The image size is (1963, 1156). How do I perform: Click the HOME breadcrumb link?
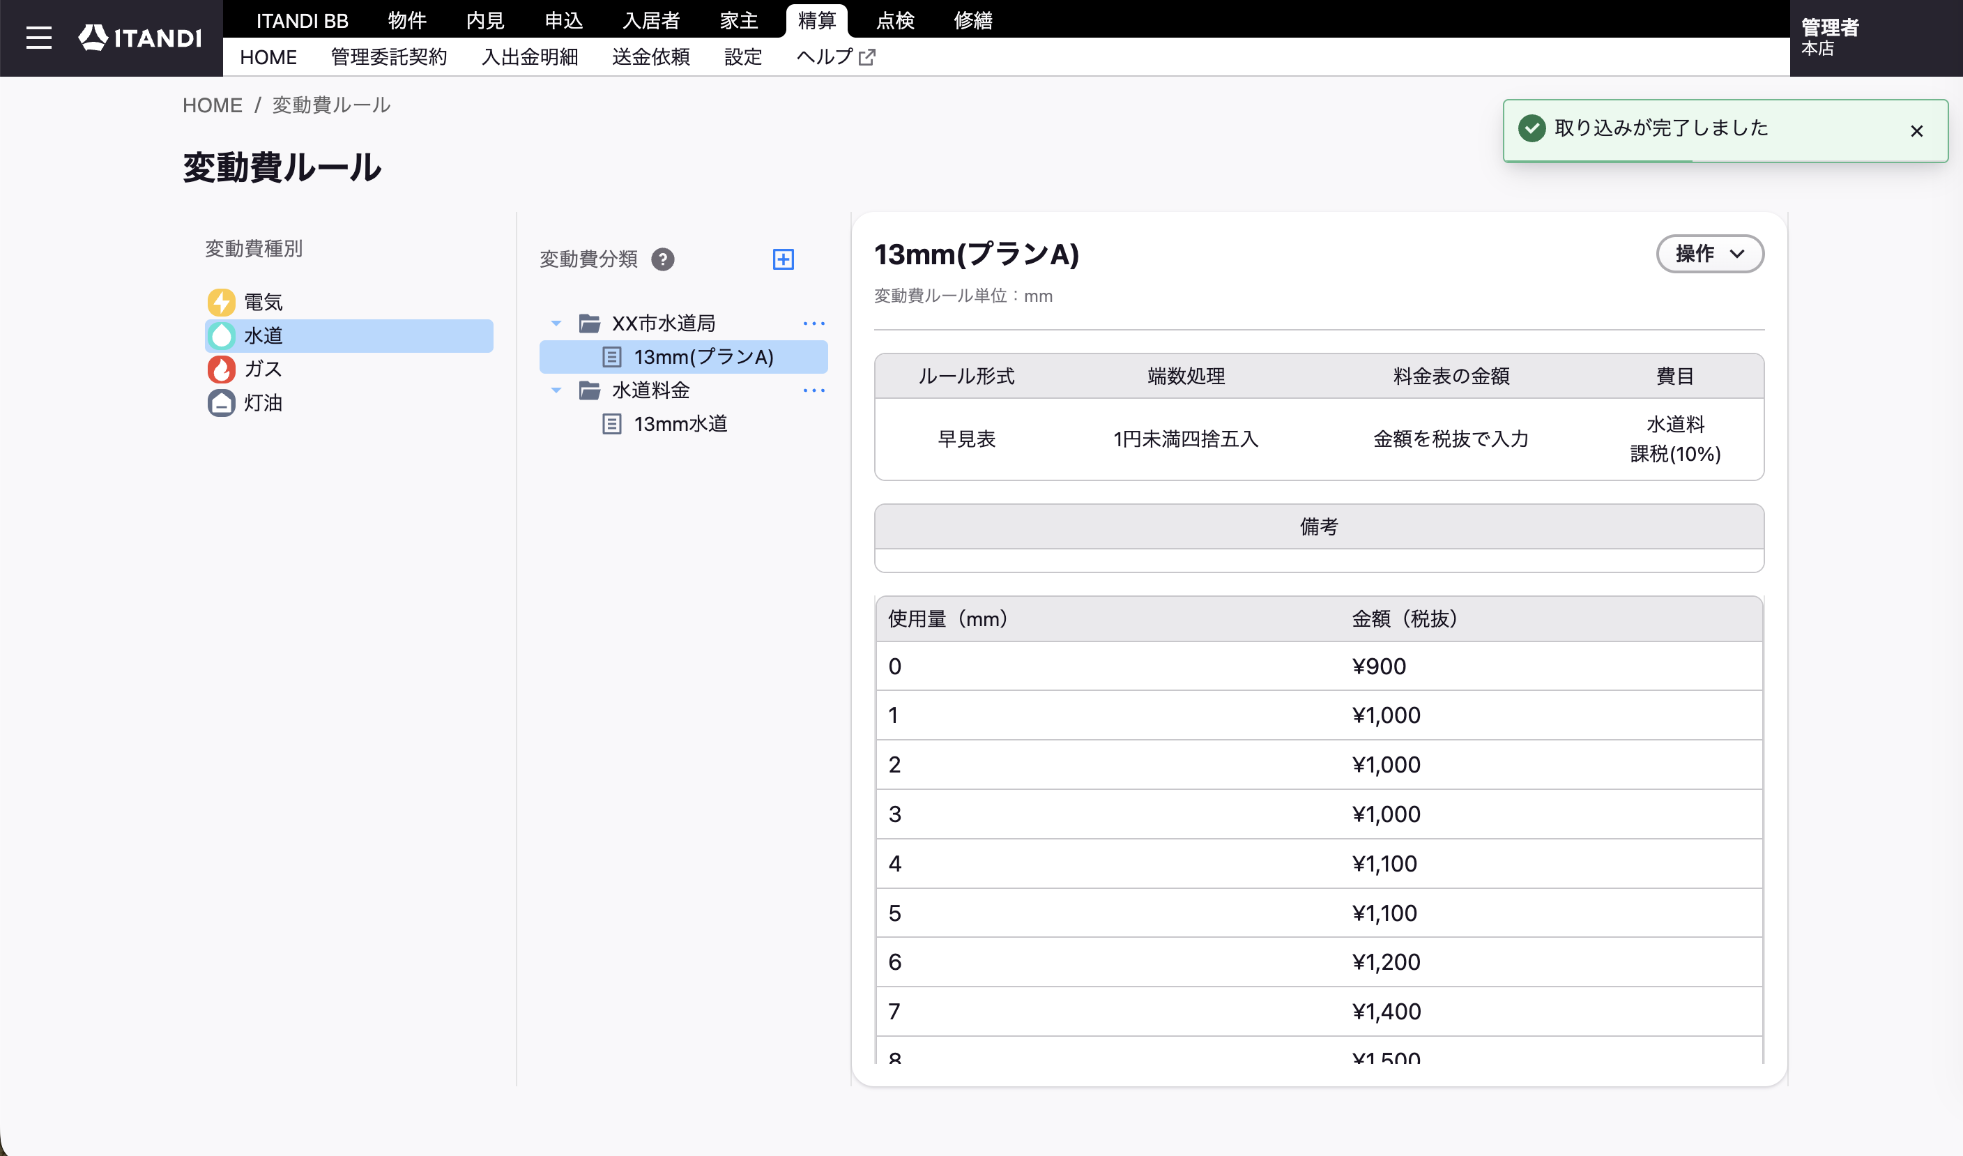(213, 105)
